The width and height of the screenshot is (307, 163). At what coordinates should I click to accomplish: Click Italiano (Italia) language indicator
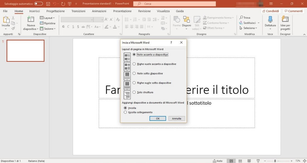tap(37, 161)
